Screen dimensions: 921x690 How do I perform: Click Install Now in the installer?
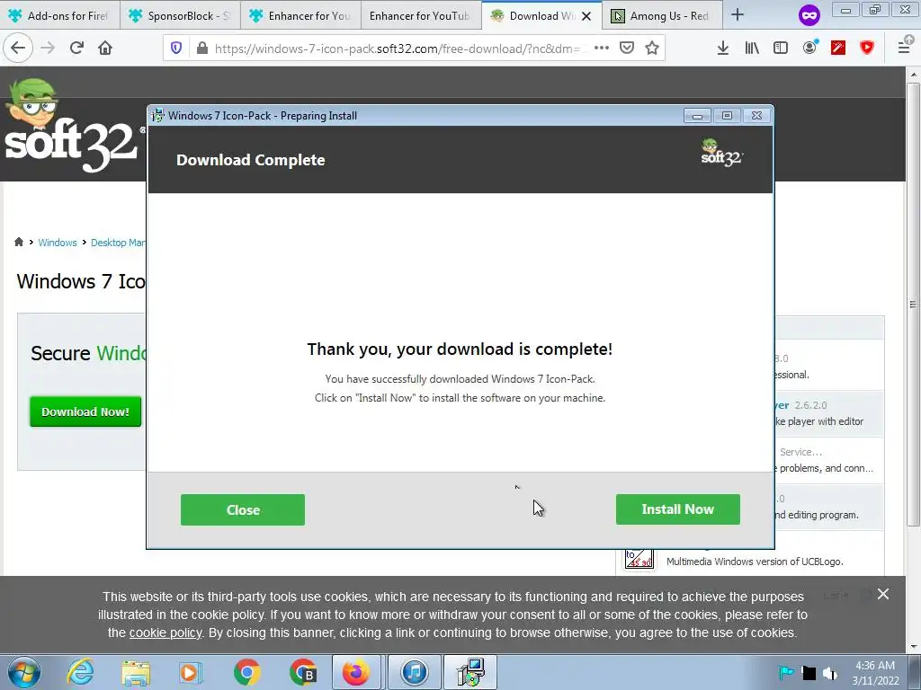pyautogui.click(x=678, y=509)
